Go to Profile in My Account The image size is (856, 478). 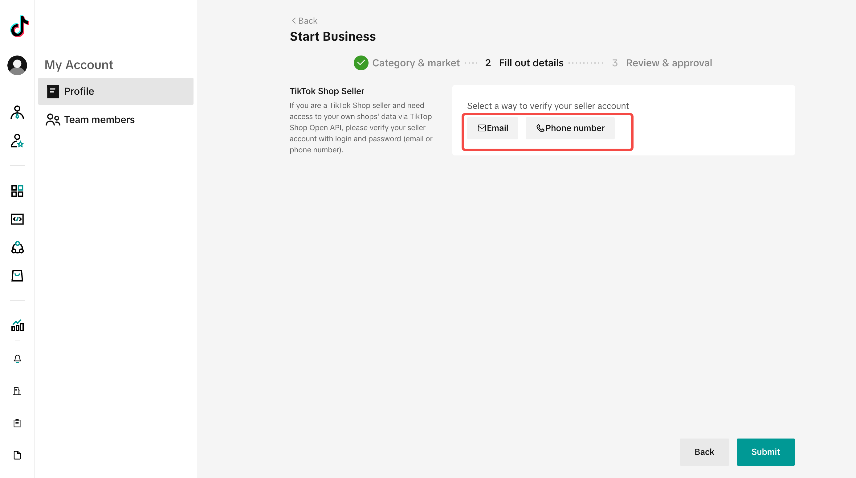pos(116,91)
